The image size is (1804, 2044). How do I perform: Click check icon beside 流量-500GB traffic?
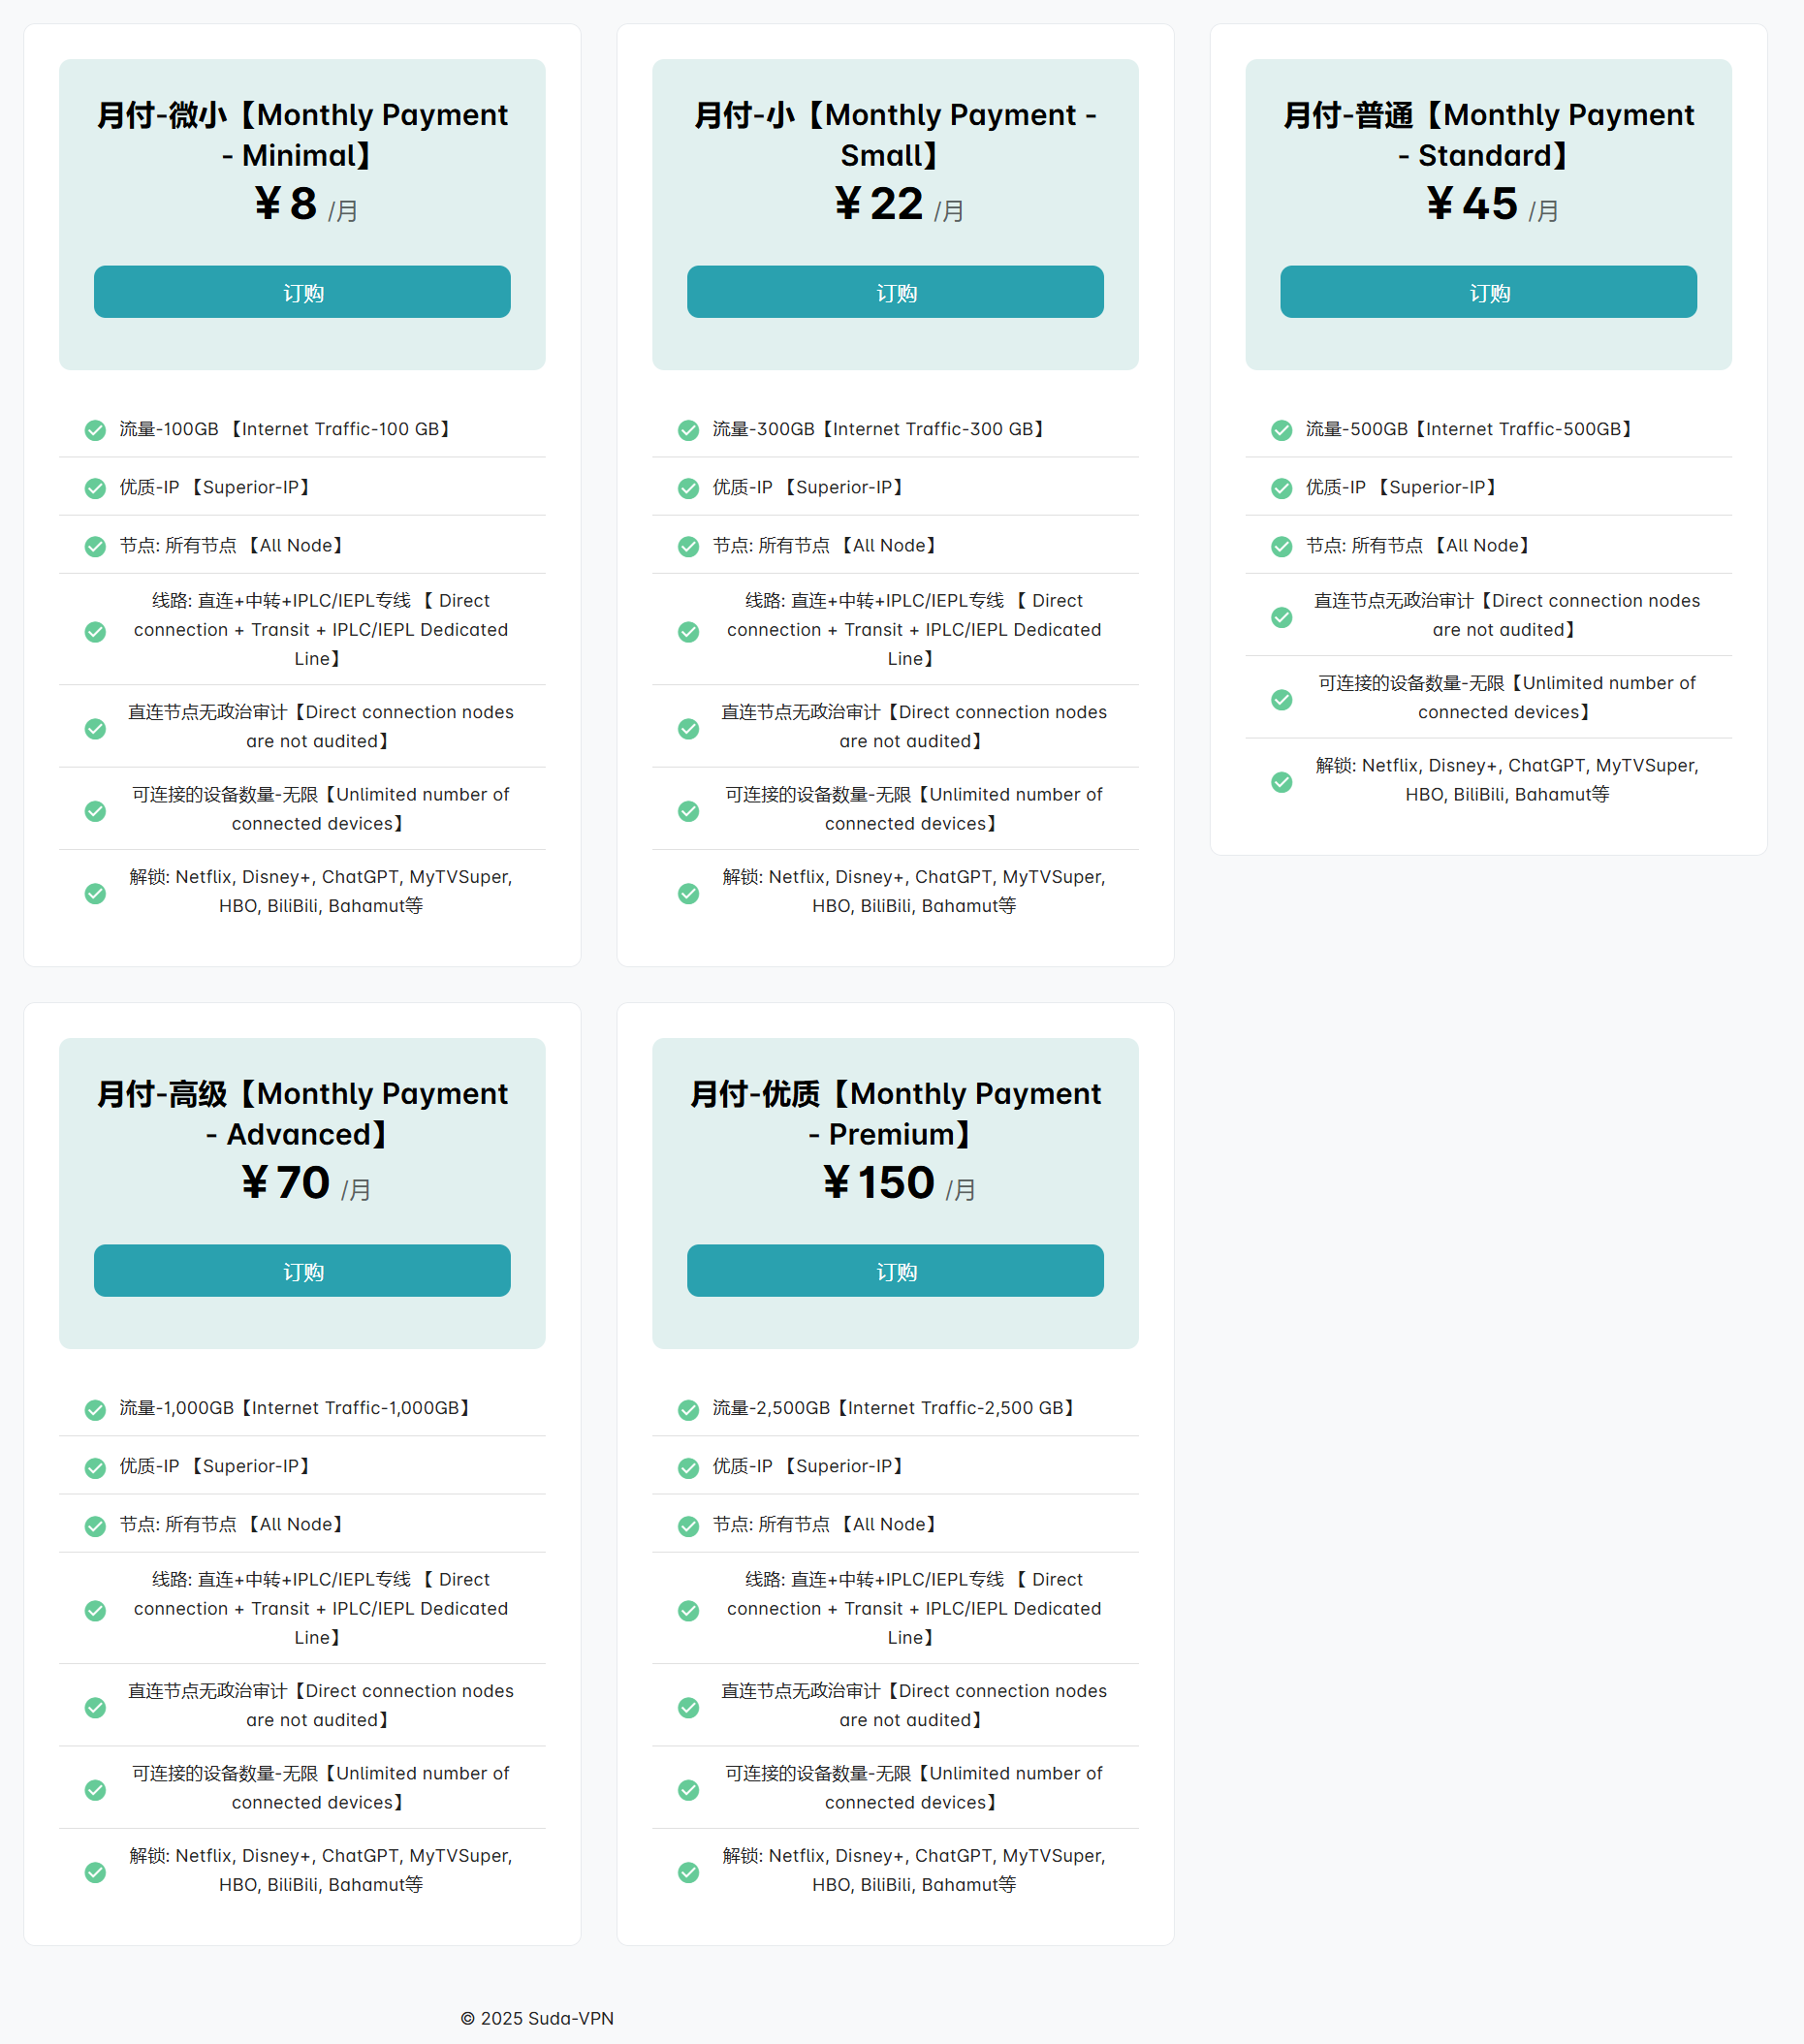point(1281,430)
